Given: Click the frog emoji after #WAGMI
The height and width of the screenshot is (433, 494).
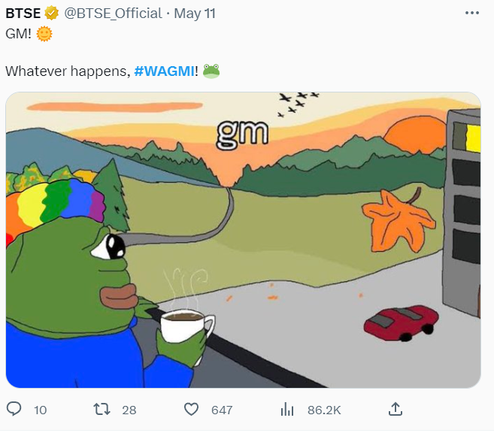Looking at the screenshot, I should [211, 71].
